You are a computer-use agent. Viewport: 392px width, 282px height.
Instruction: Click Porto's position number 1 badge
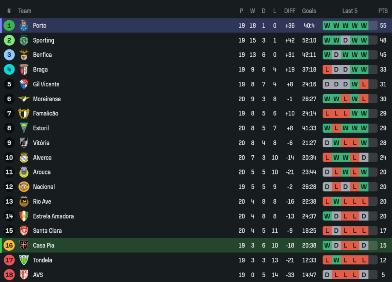point(9,26)
